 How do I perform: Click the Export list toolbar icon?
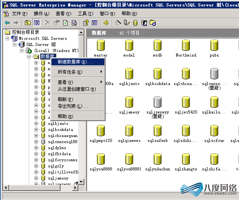coord(74,23)
